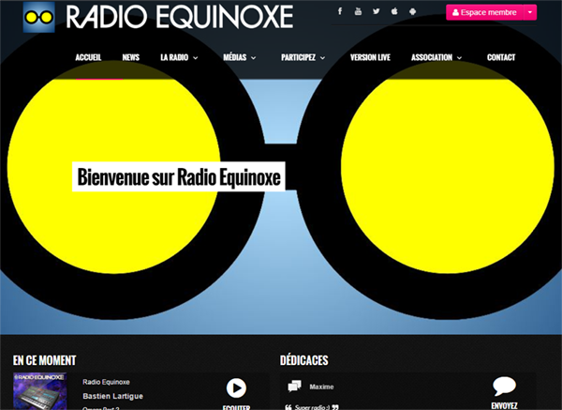Expand the Espace membre dropdown arrow
562x410 pixels.
click(x=530, y=12)
